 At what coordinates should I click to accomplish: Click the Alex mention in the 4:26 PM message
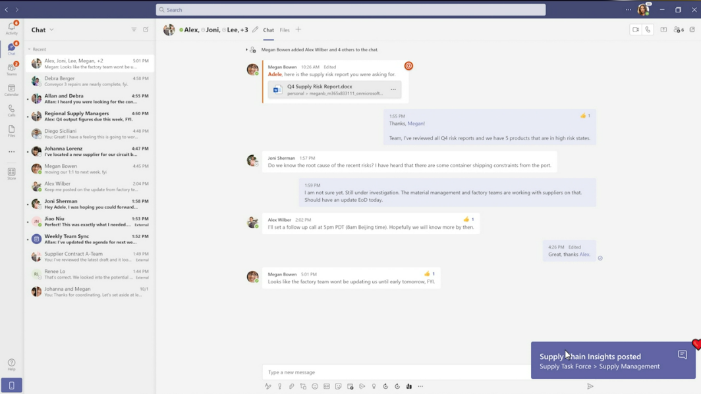point(585,255)
